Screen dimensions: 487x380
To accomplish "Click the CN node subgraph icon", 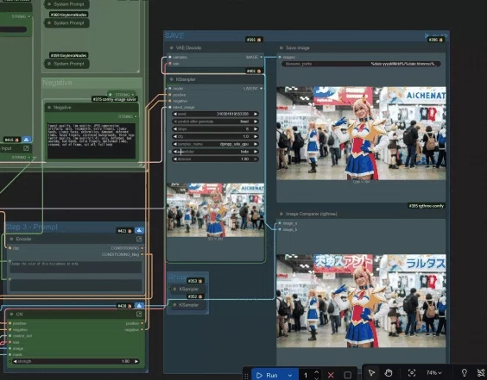I will pyautogui.click(x=139, y=315).
